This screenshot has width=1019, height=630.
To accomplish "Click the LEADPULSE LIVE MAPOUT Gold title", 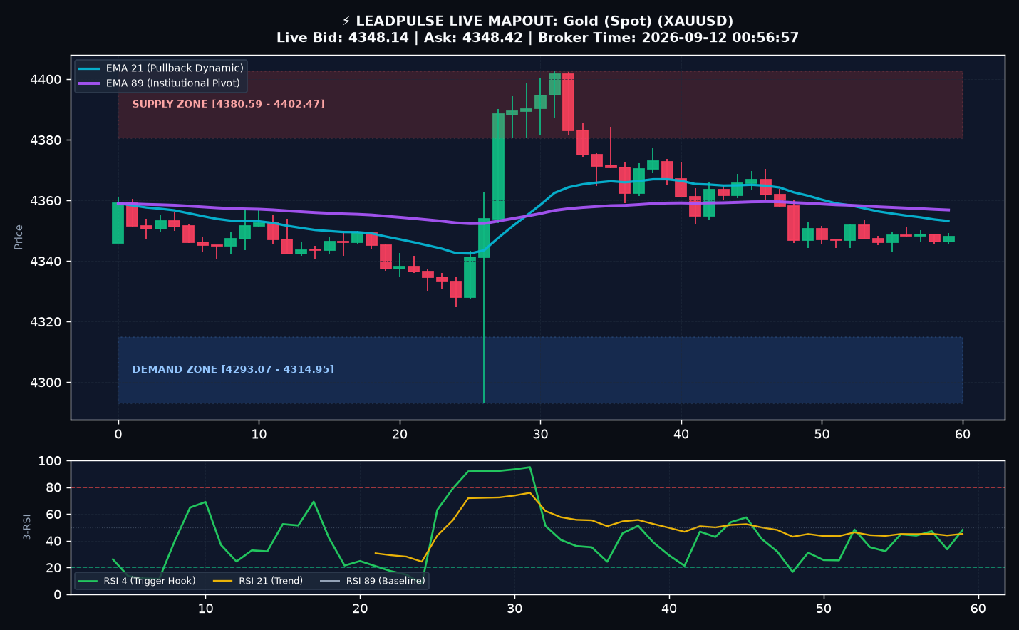I will (538, 21).
